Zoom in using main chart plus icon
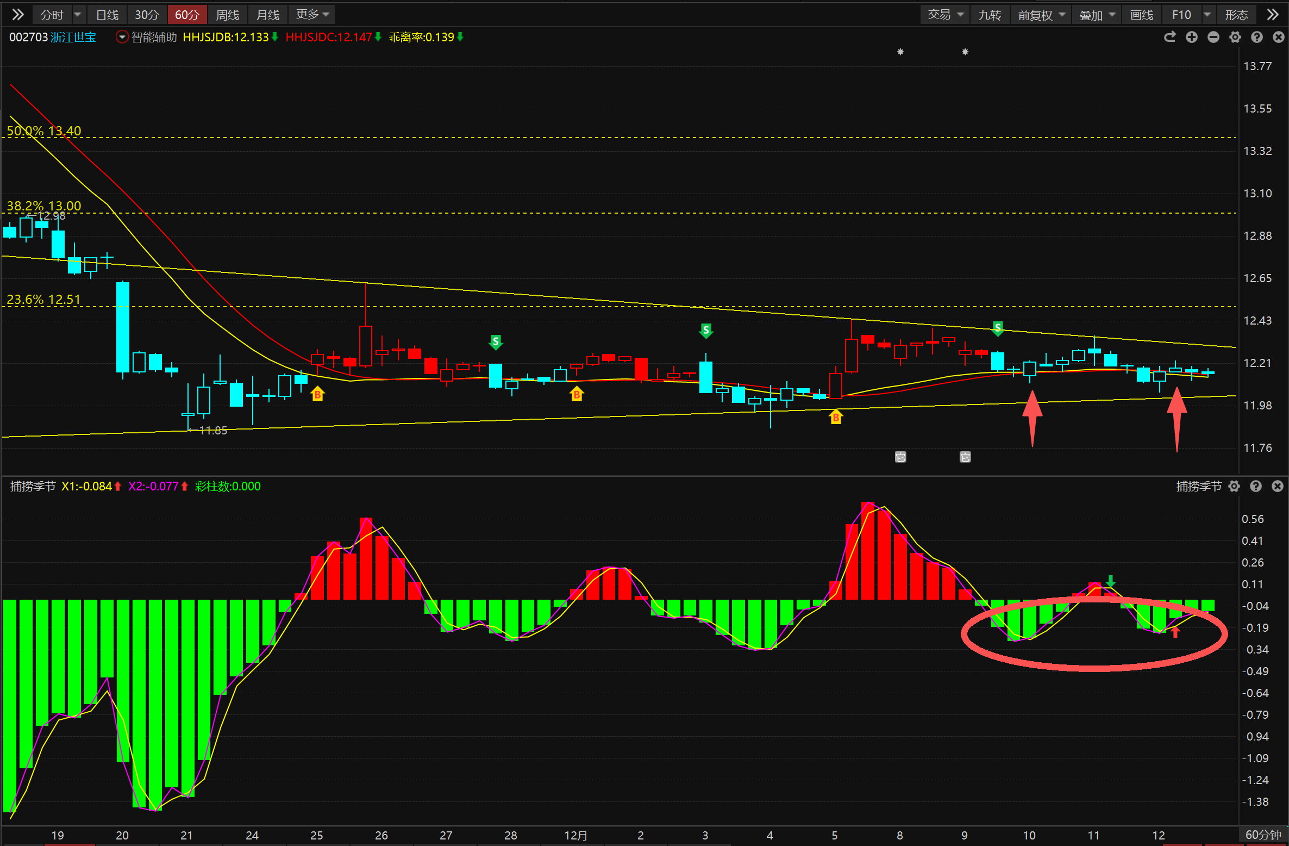1289x846 pixels. pyautogui.click(x=1192, y=37)
